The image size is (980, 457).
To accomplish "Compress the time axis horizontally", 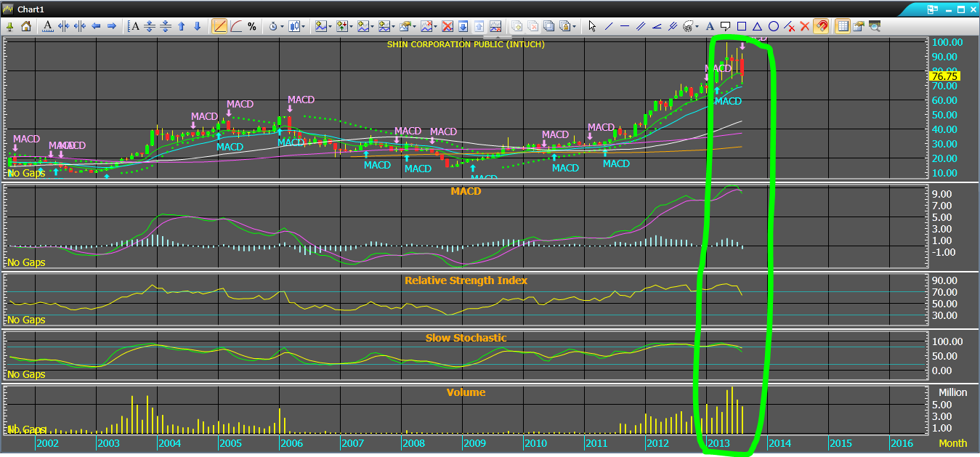I will [x=80, y=26].
